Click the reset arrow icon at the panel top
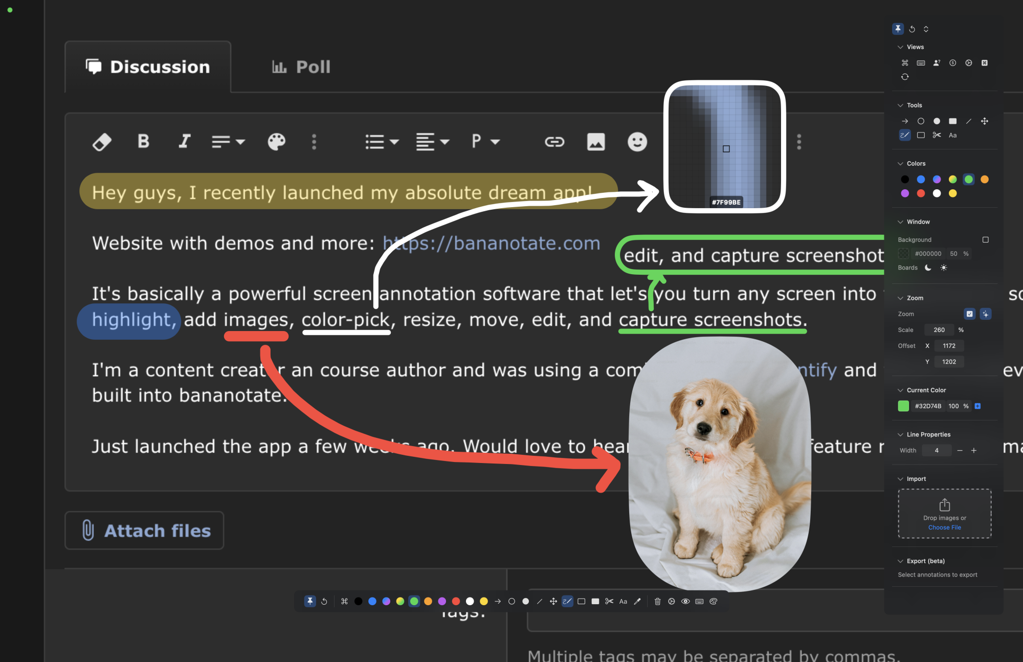 point(912,29)
